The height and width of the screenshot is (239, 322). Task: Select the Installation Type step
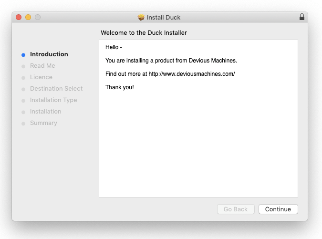tap(53, 100)
